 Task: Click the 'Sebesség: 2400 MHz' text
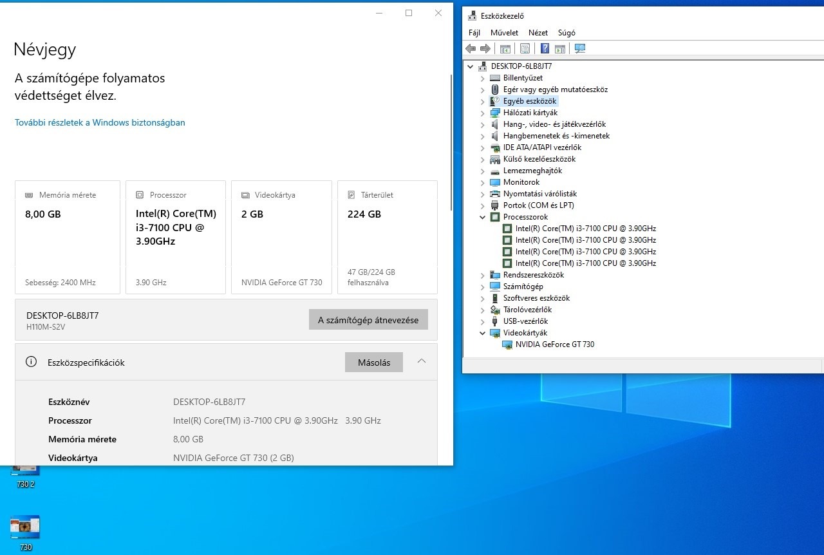click(61, 283)
